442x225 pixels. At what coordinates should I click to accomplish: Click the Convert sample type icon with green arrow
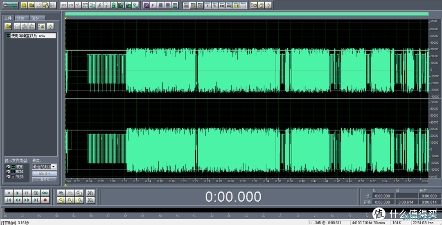click(x=135, y=5)
